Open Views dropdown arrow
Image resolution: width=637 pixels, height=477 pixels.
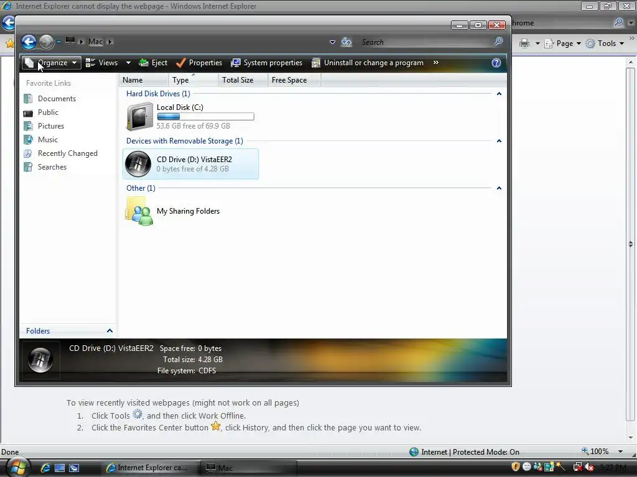click(x=128, y=63)
